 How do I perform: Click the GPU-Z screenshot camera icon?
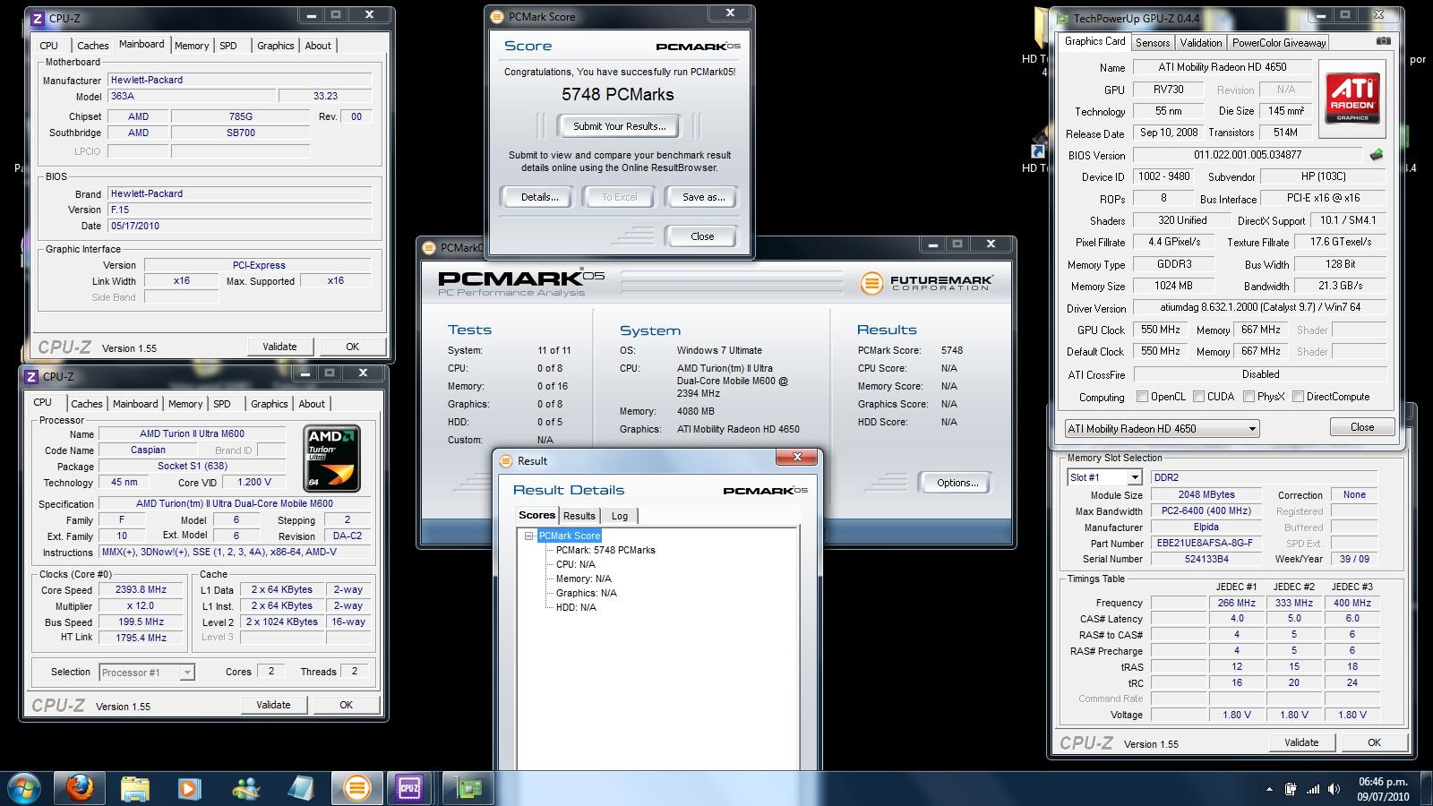(x=1383, y=42)
